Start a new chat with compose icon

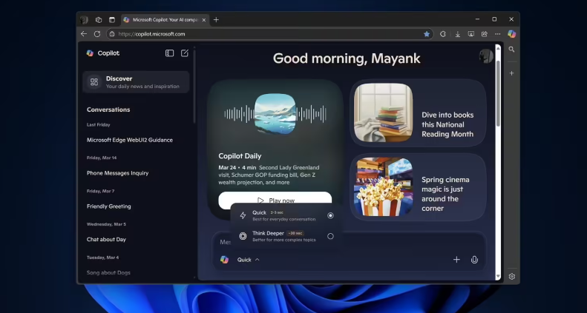click(185, 53)
